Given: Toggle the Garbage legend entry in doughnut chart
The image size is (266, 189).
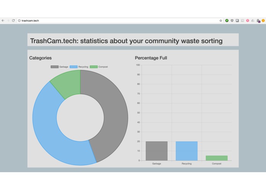Looking at the screenshot, I should coord(59,67).
